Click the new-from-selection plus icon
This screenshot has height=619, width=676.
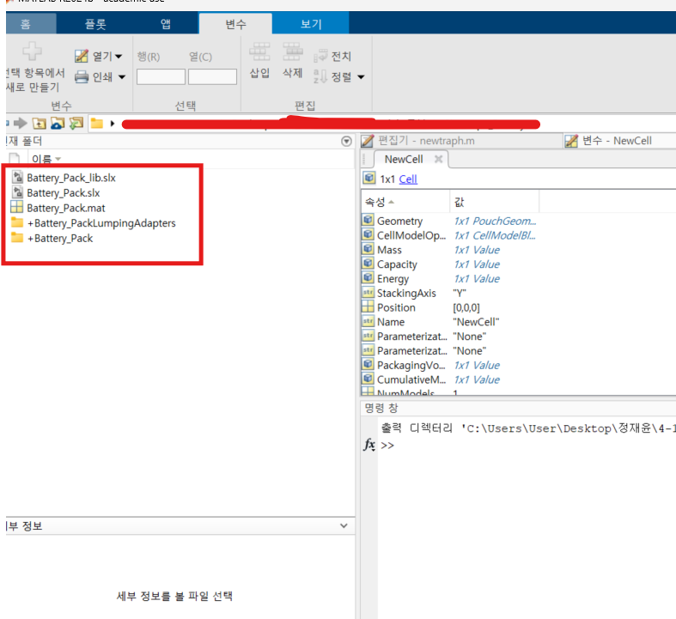click(33, 52)
